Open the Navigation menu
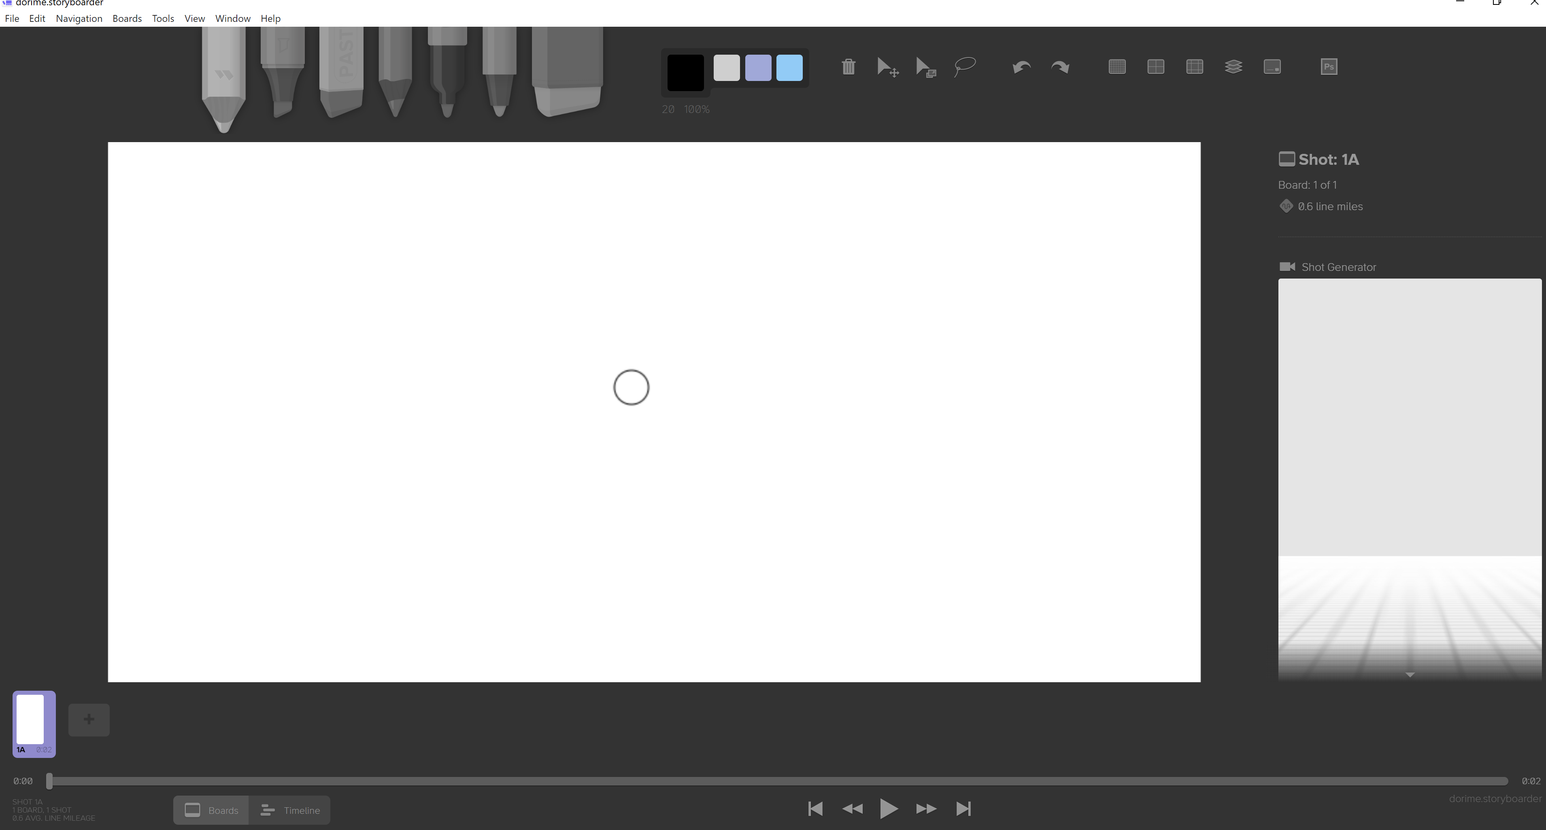The image size is (1546, 830). 79,18
